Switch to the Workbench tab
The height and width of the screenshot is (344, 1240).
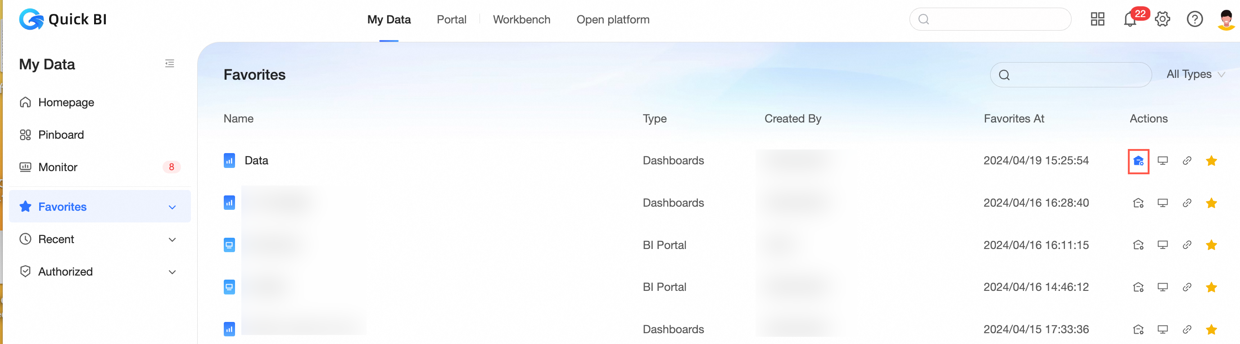pyautogui.click(x=521, y=20)
